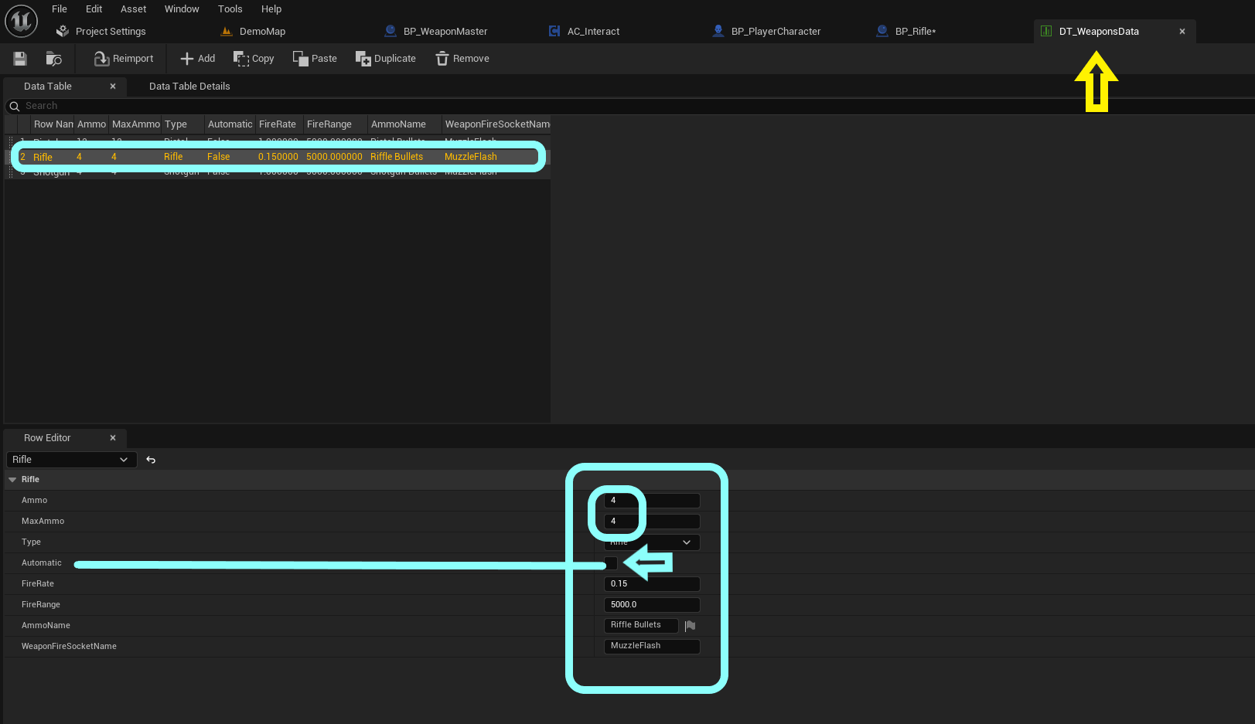The width and height of the screenshot is (1255, 724).
Task: Open the Edit menu
Action: click(94, 9)
